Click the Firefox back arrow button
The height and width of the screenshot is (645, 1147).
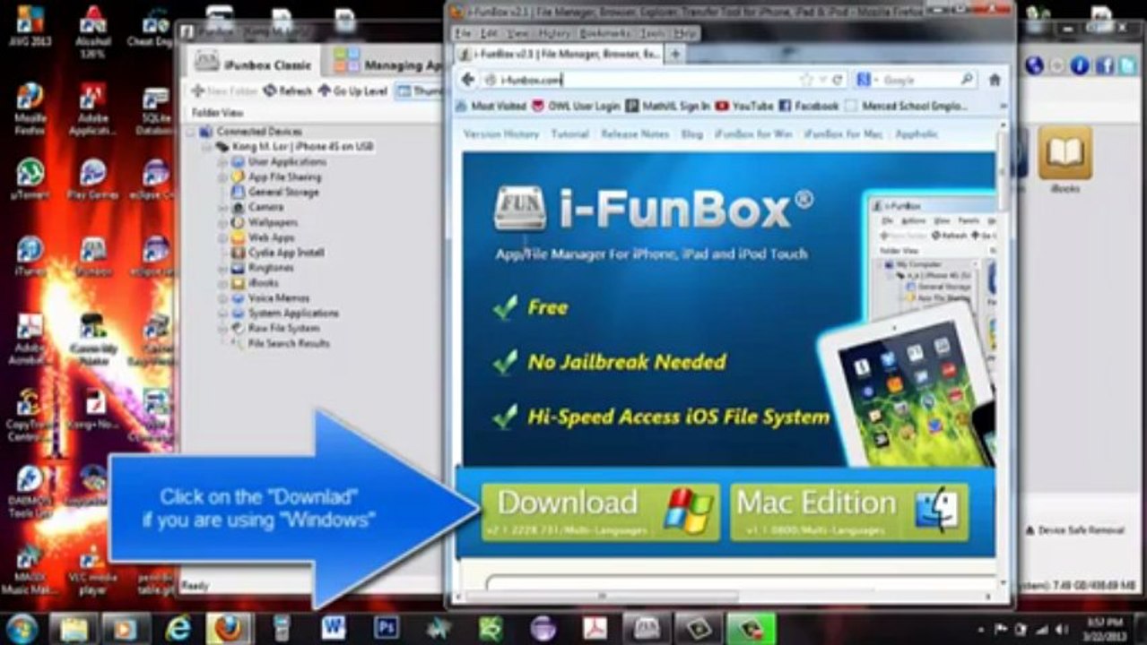click(x=467, y=80)
